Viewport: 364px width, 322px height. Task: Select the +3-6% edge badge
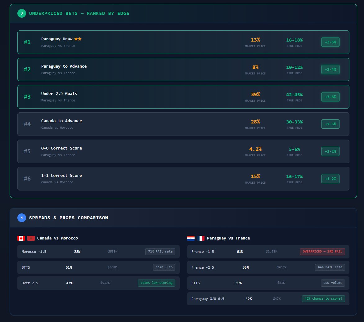point(330,97)
